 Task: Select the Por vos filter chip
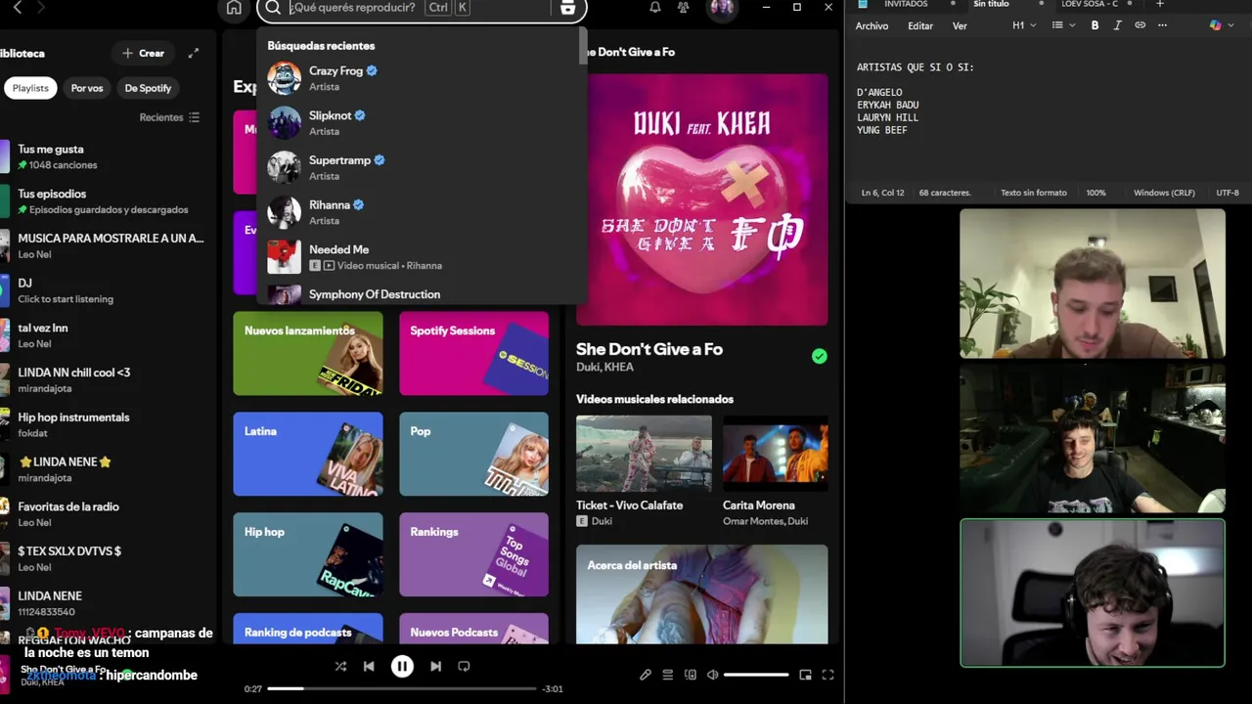coord(87,88)
